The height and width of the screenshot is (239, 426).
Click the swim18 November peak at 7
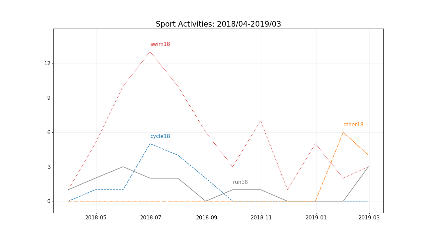pos(261,121)
